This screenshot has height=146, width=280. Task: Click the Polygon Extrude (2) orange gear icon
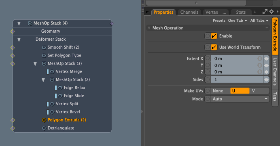tap(44, 120)
